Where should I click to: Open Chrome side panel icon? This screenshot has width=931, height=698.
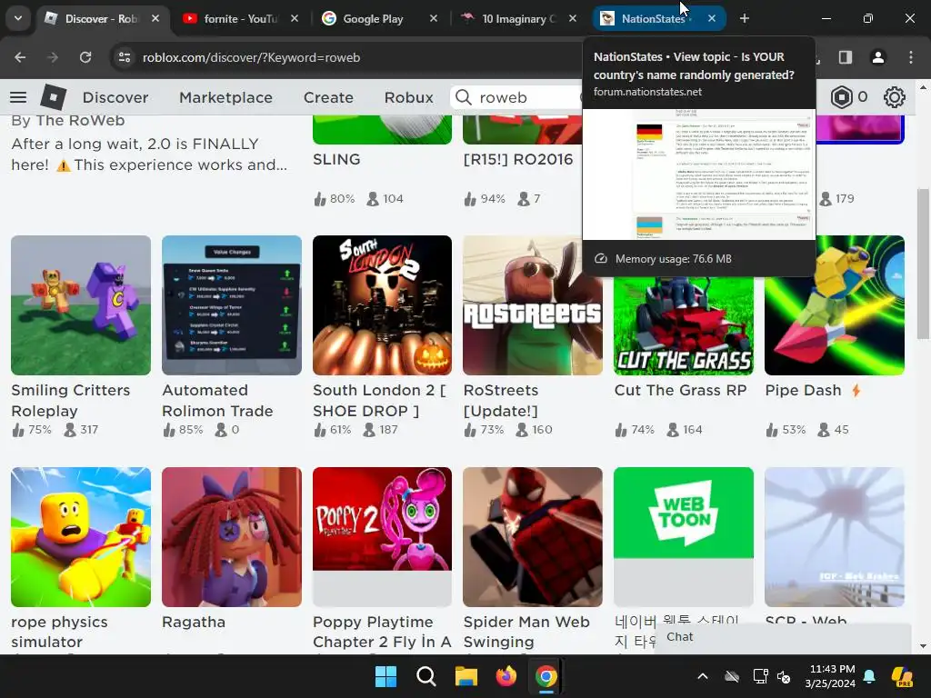(846, 57)
